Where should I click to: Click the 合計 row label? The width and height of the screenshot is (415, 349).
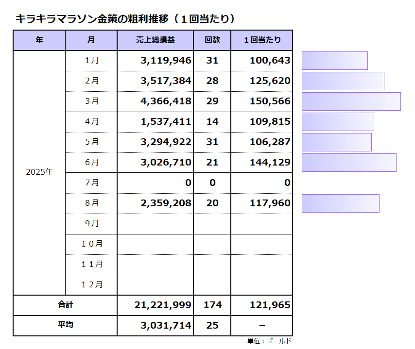65,305
